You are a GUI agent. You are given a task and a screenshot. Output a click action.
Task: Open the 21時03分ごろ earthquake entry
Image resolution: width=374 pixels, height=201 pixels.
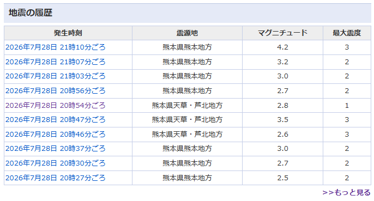coord(56,76)
